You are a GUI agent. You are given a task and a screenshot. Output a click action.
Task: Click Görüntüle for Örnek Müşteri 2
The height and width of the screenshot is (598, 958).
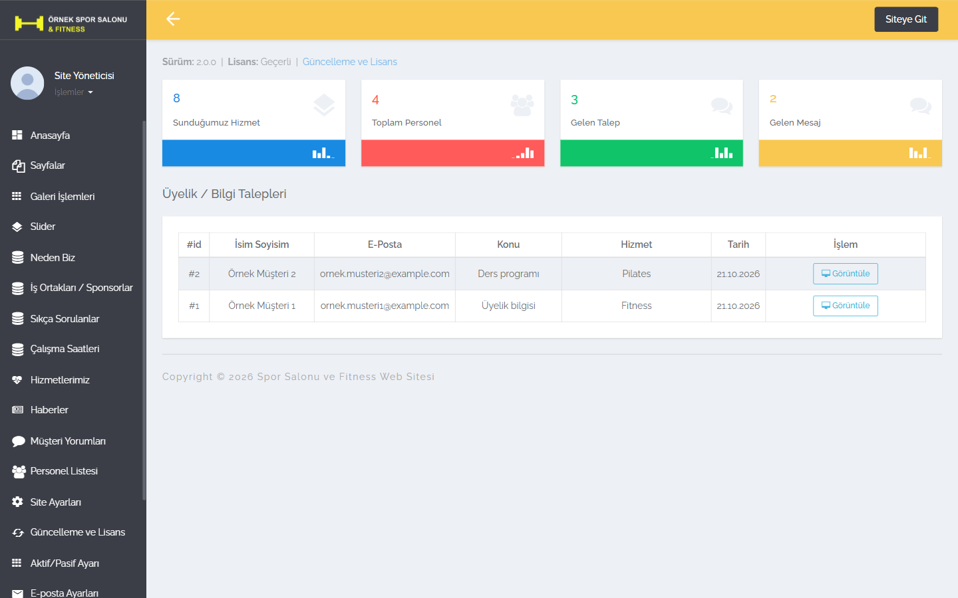pos(846,274)
